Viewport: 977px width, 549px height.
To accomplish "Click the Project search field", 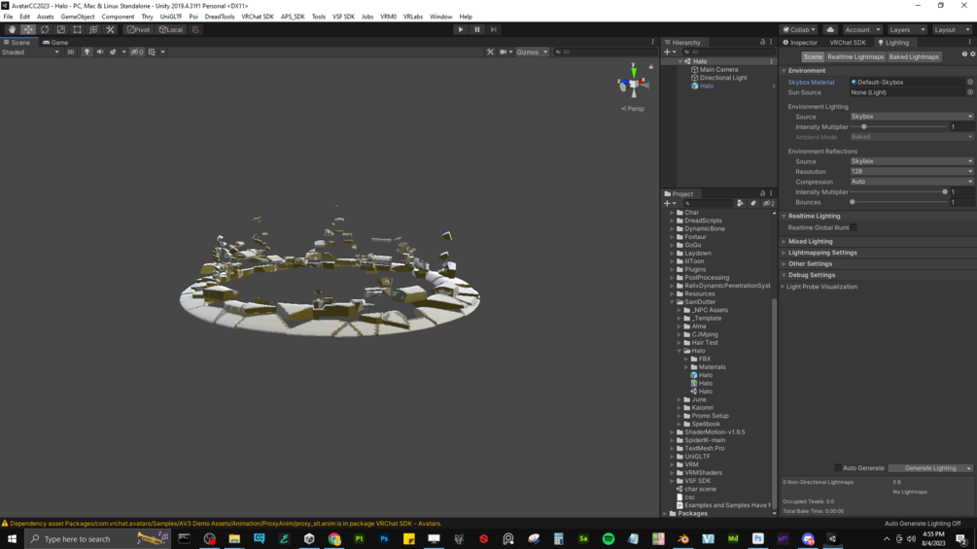I will tap(708, 203).
